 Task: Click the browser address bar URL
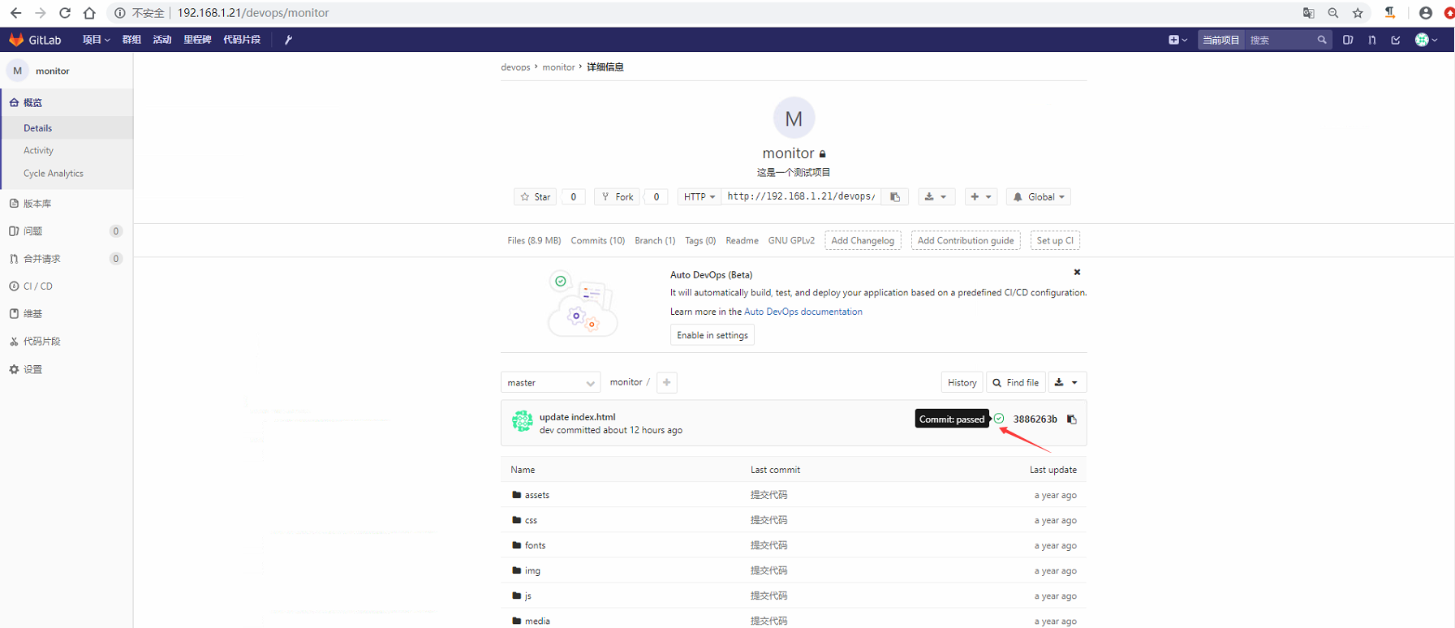pos(253,13)
